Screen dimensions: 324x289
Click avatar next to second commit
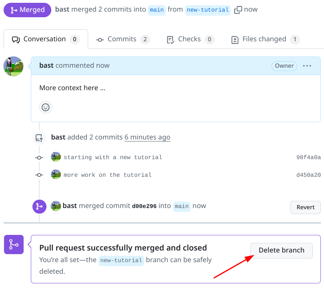coord(56,175)
